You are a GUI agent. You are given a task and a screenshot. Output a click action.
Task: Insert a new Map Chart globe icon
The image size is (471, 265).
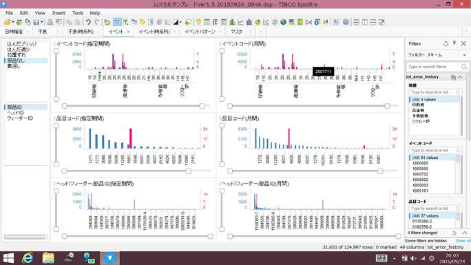pyautogui.click(x=283, y=22)
